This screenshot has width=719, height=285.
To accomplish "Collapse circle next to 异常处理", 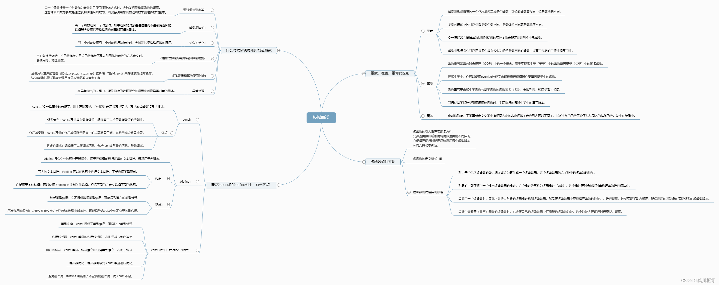I will click(212, 91).
